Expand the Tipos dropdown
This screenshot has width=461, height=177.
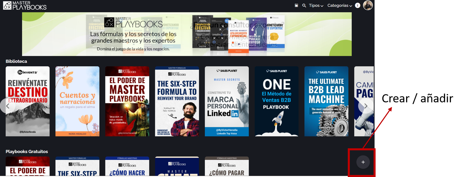click(316, 5)
